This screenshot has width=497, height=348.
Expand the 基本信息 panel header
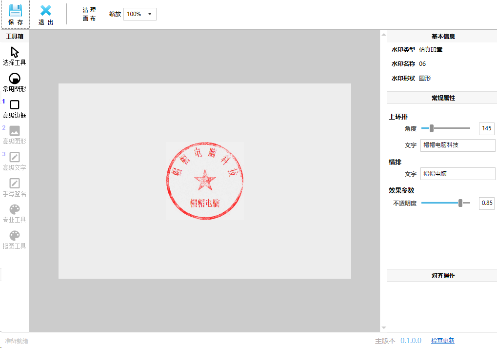tap(441, 36)
